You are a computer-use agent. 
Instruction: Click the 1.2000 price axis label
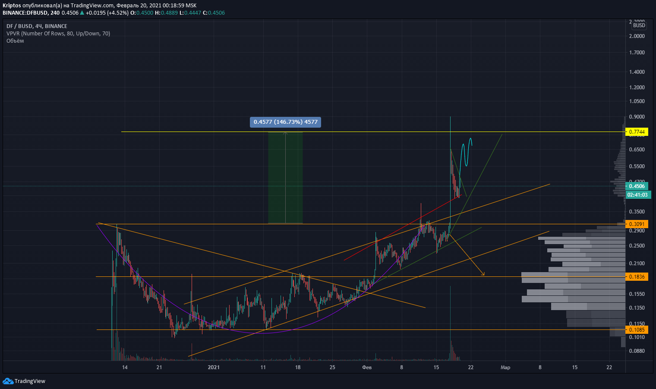click(637, 88)
